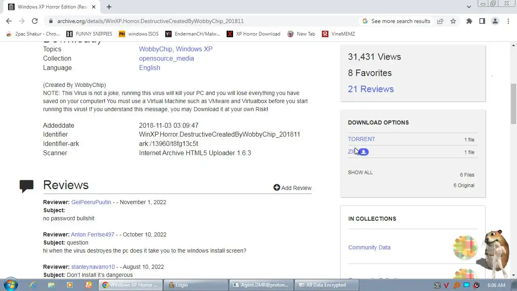
Task: Open VineMEMZ bookmark
Action: pyautogui.click(x=338, y=34)
